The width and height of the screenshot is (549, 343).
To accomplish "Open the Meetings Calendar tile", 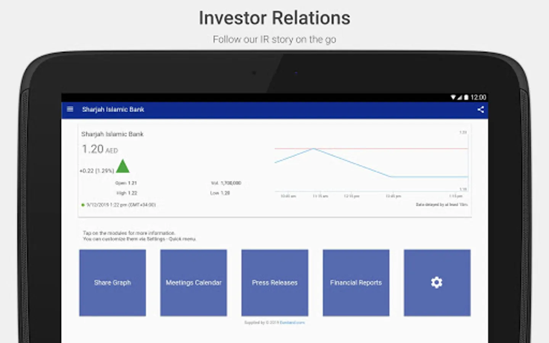I will 194,283.
